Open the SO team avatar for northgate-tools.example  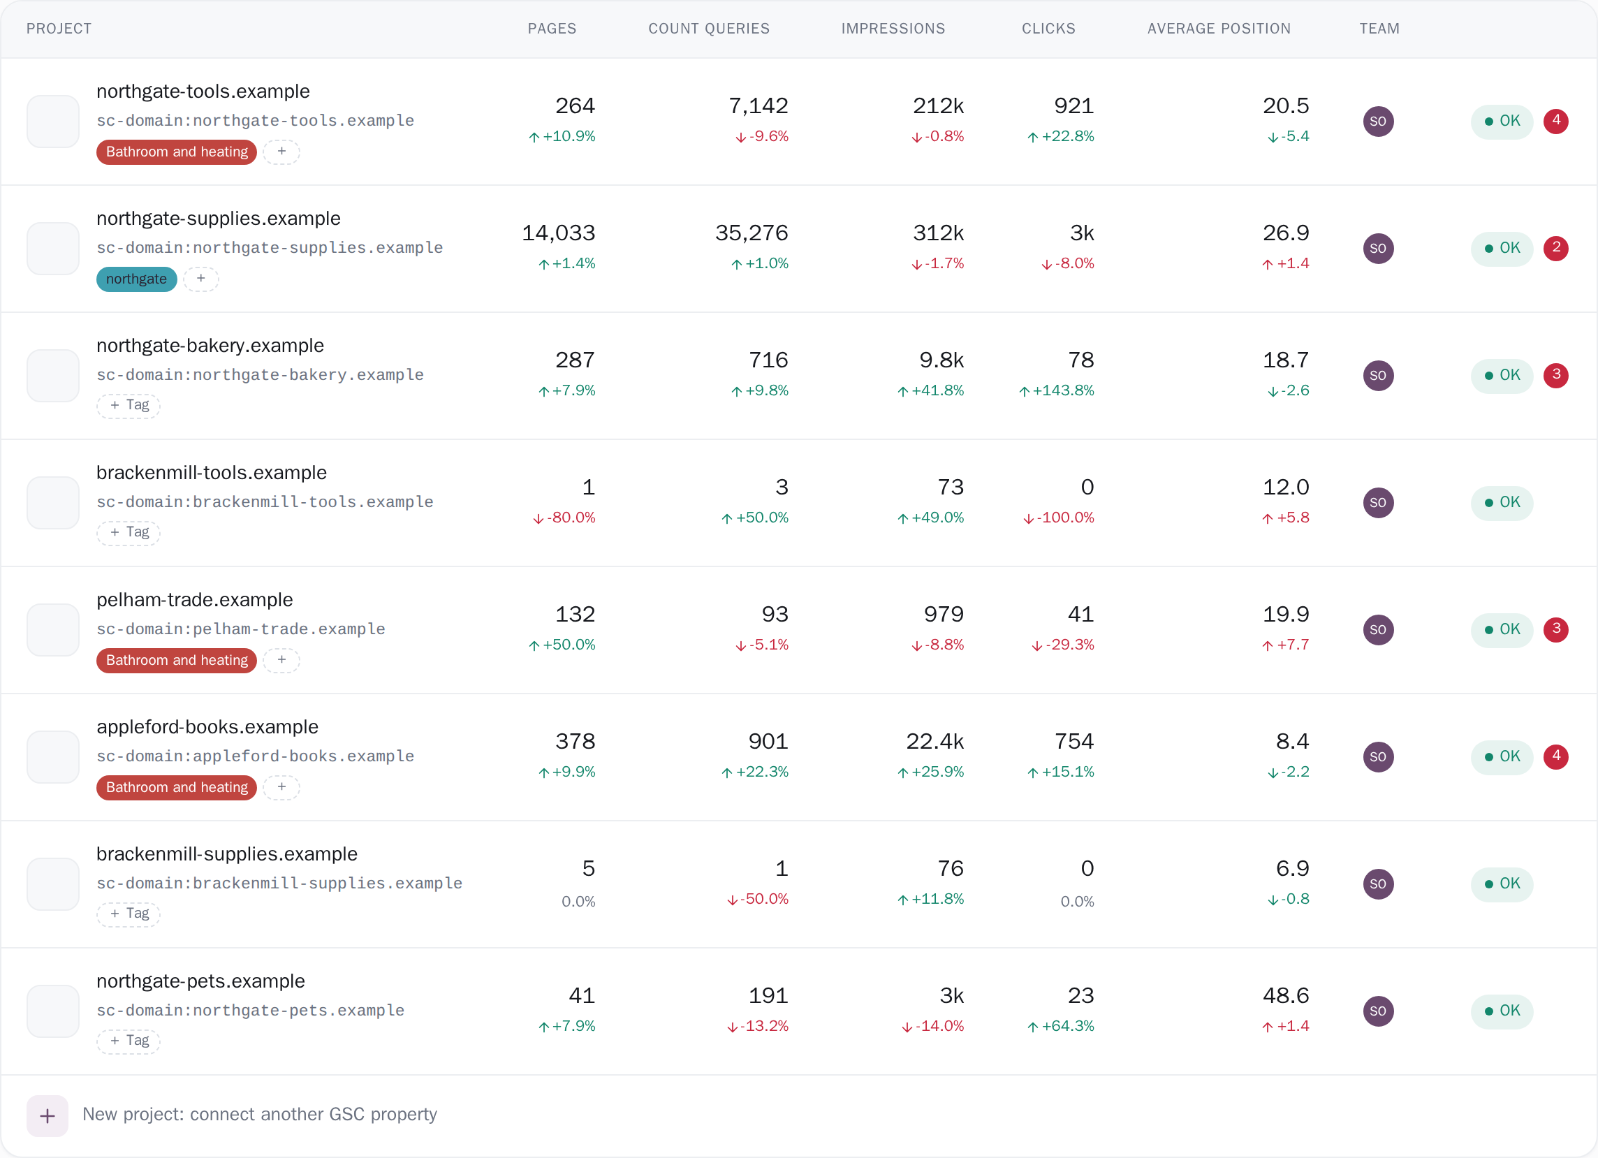tap(1378, 121)
